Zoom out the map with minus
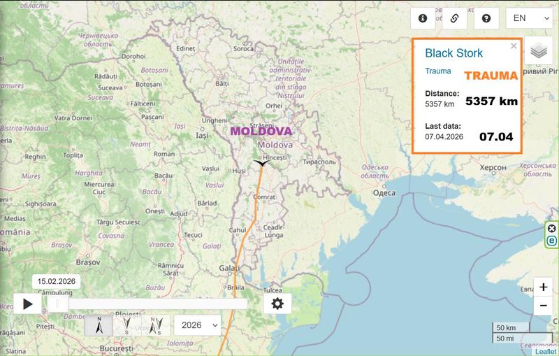The width and height of the screenshot is (559, 356). 544,306
